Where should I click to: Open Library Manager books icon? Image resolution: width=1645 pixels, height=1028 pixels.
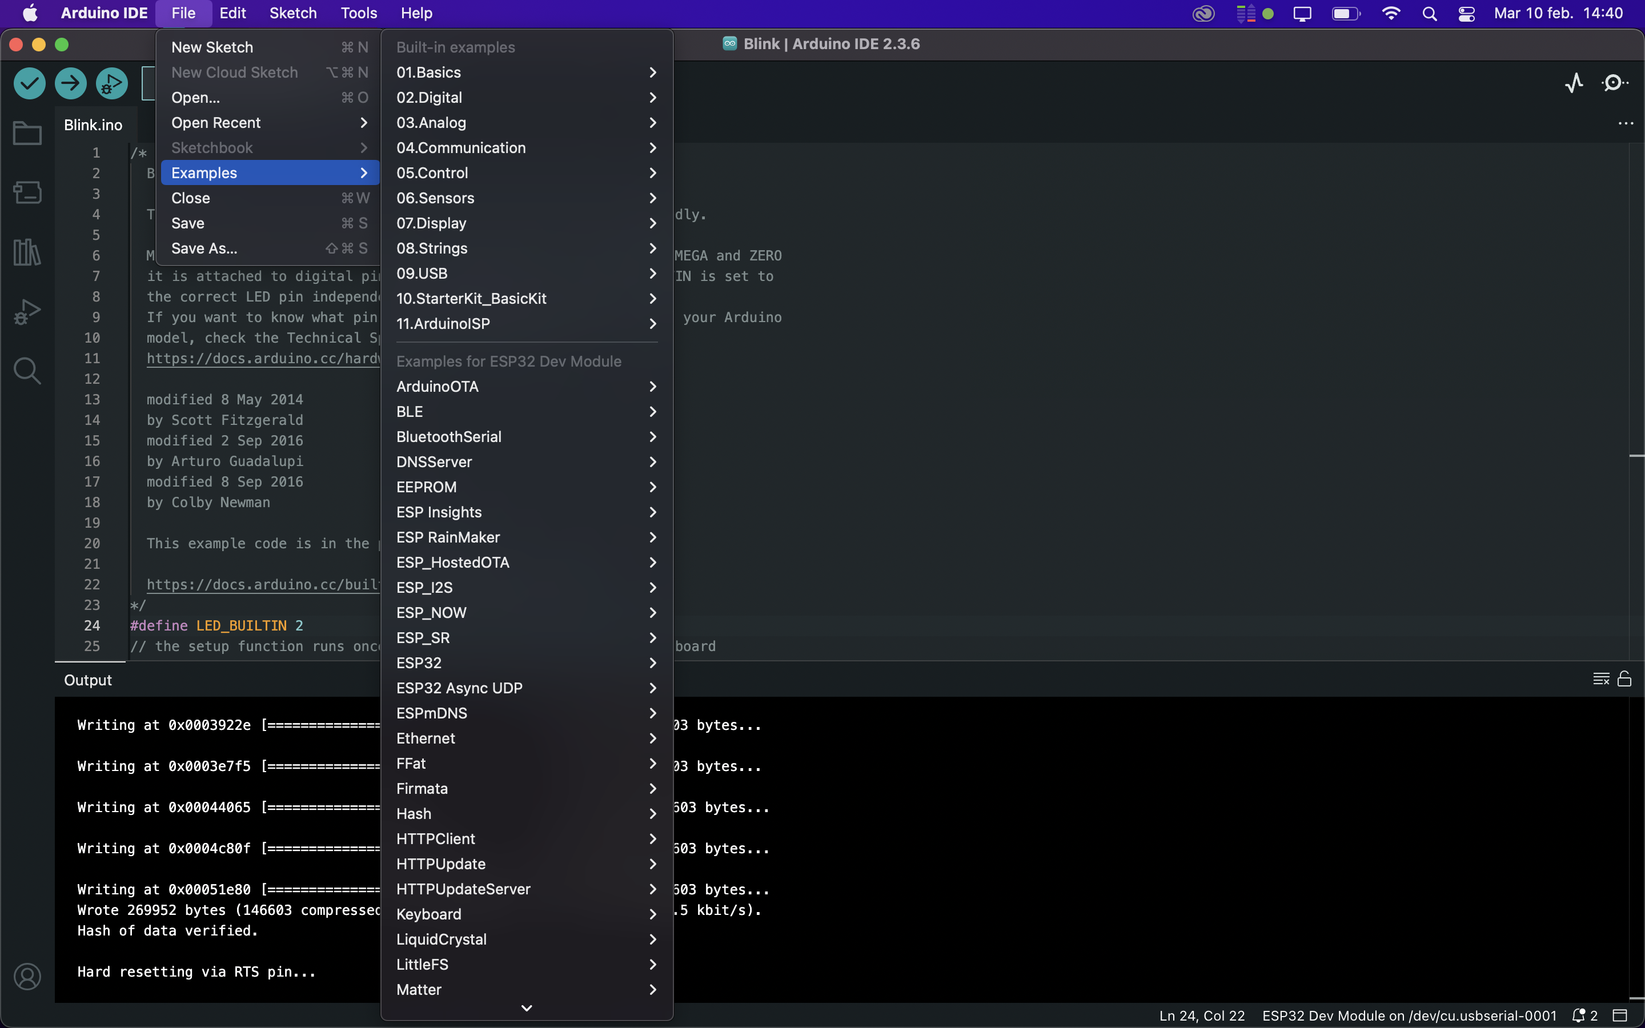[x=27, y=252]
